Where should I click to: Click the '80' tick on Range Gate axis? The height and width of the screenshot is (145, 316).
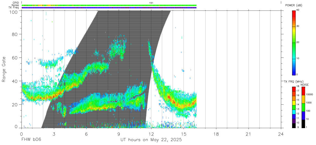point(15,34)
